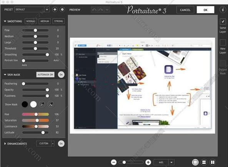The image size is (228, 167).
Task: Click the Custom enhancements button
Action: click(44, 144)
